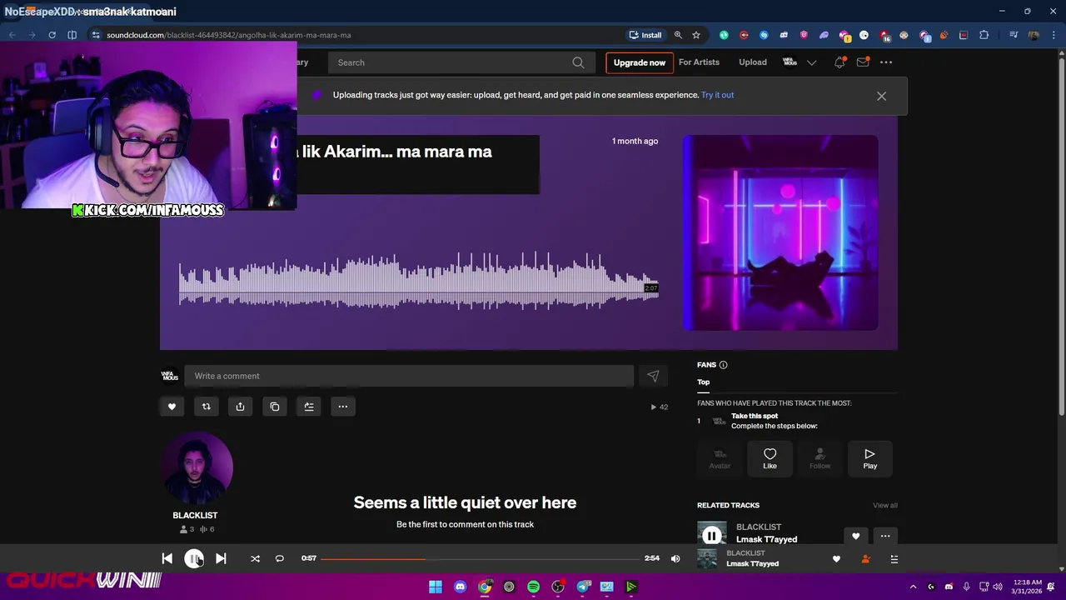The height and width of the screenshot is (600, 1066).
Task: Toggle repeat in the player bar
Action: click(280, 558)
